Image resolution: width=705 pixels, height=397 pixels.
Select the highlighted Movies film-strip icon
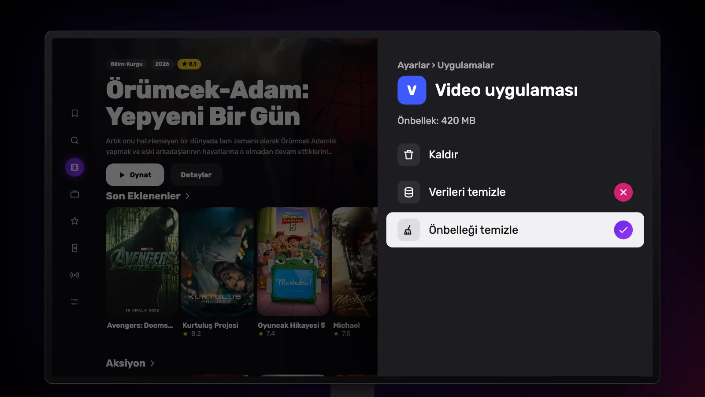74,167
